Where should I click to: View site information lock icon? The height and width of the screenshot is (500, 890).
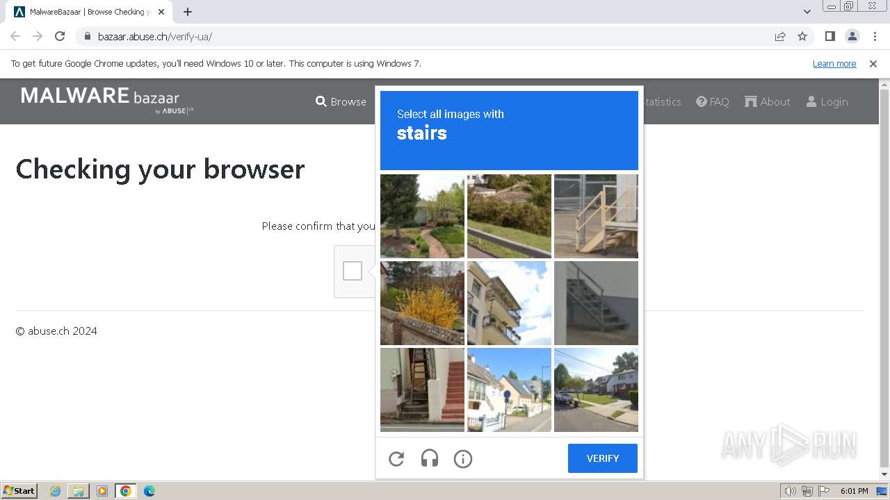pos(87,36)
